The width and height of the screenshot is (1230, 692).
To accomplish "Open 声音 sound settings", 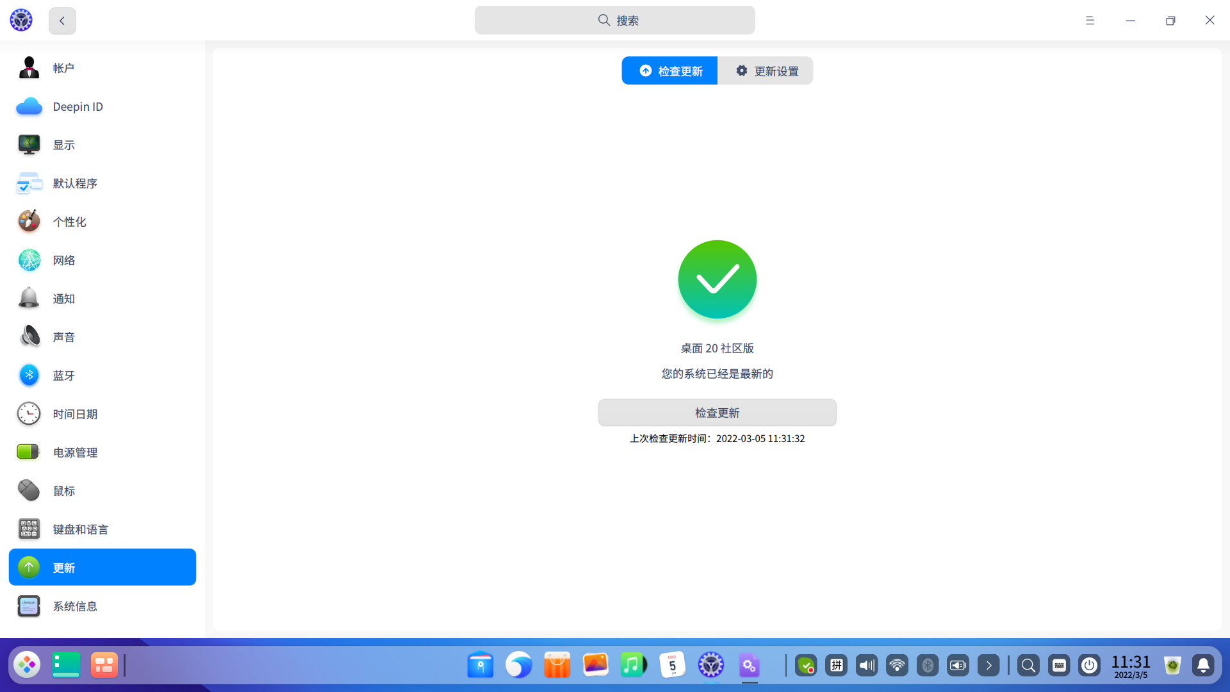I will tap(63, 337).
